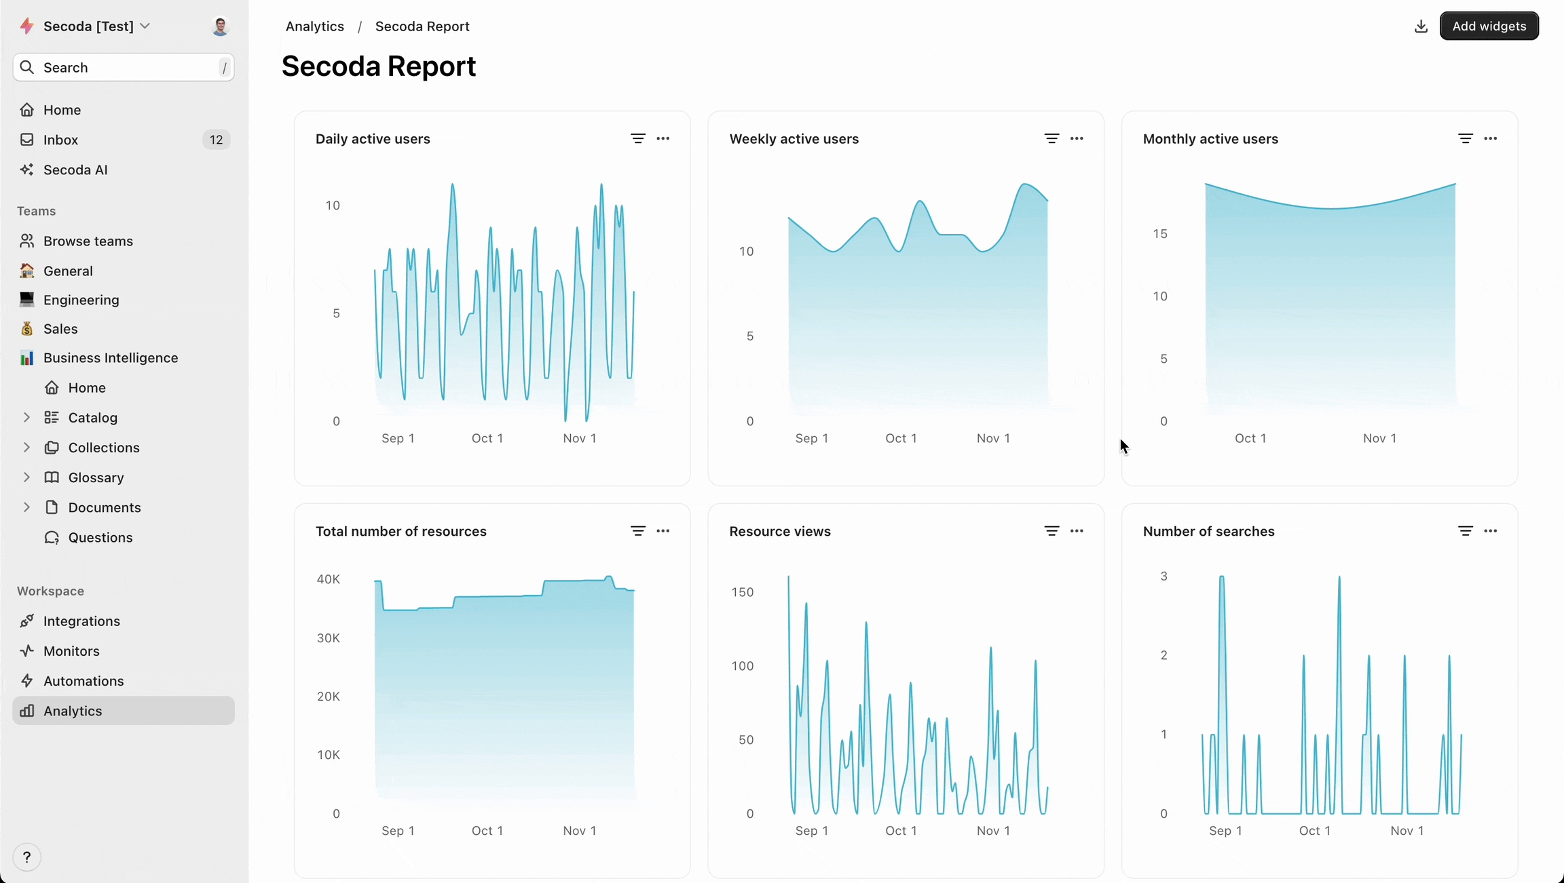The image size is (1564, 883).
Task: Open more options on Total number of resources
Action: pyautogui.click(x=663, y=531)
